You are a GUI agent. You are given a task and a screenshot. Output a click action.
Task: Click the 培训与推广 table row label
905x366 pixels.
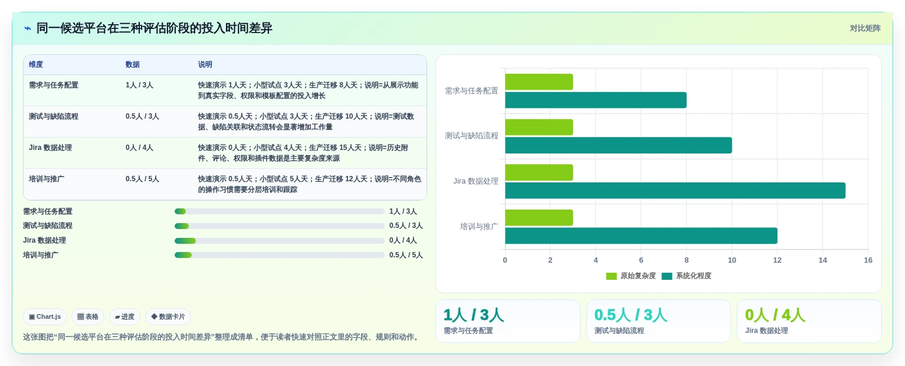pyautogui.click(x=47, y=179)
